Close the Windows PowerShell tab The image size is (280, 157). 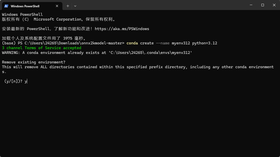coord(57,6)
